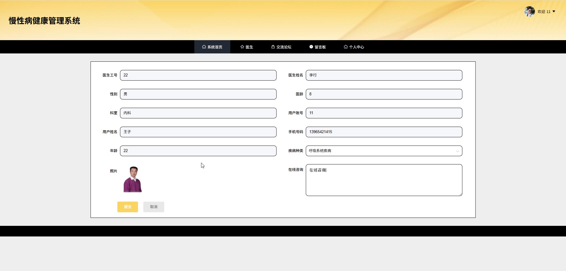The image size is (566, 271).
Task: Click the 性别 label
Action: [113, 94]
